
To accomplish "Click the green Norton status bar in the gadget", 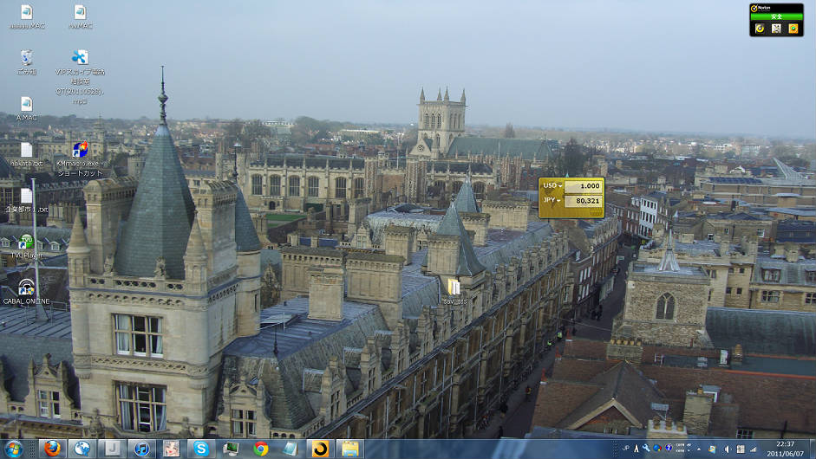I will click(776, 16).
